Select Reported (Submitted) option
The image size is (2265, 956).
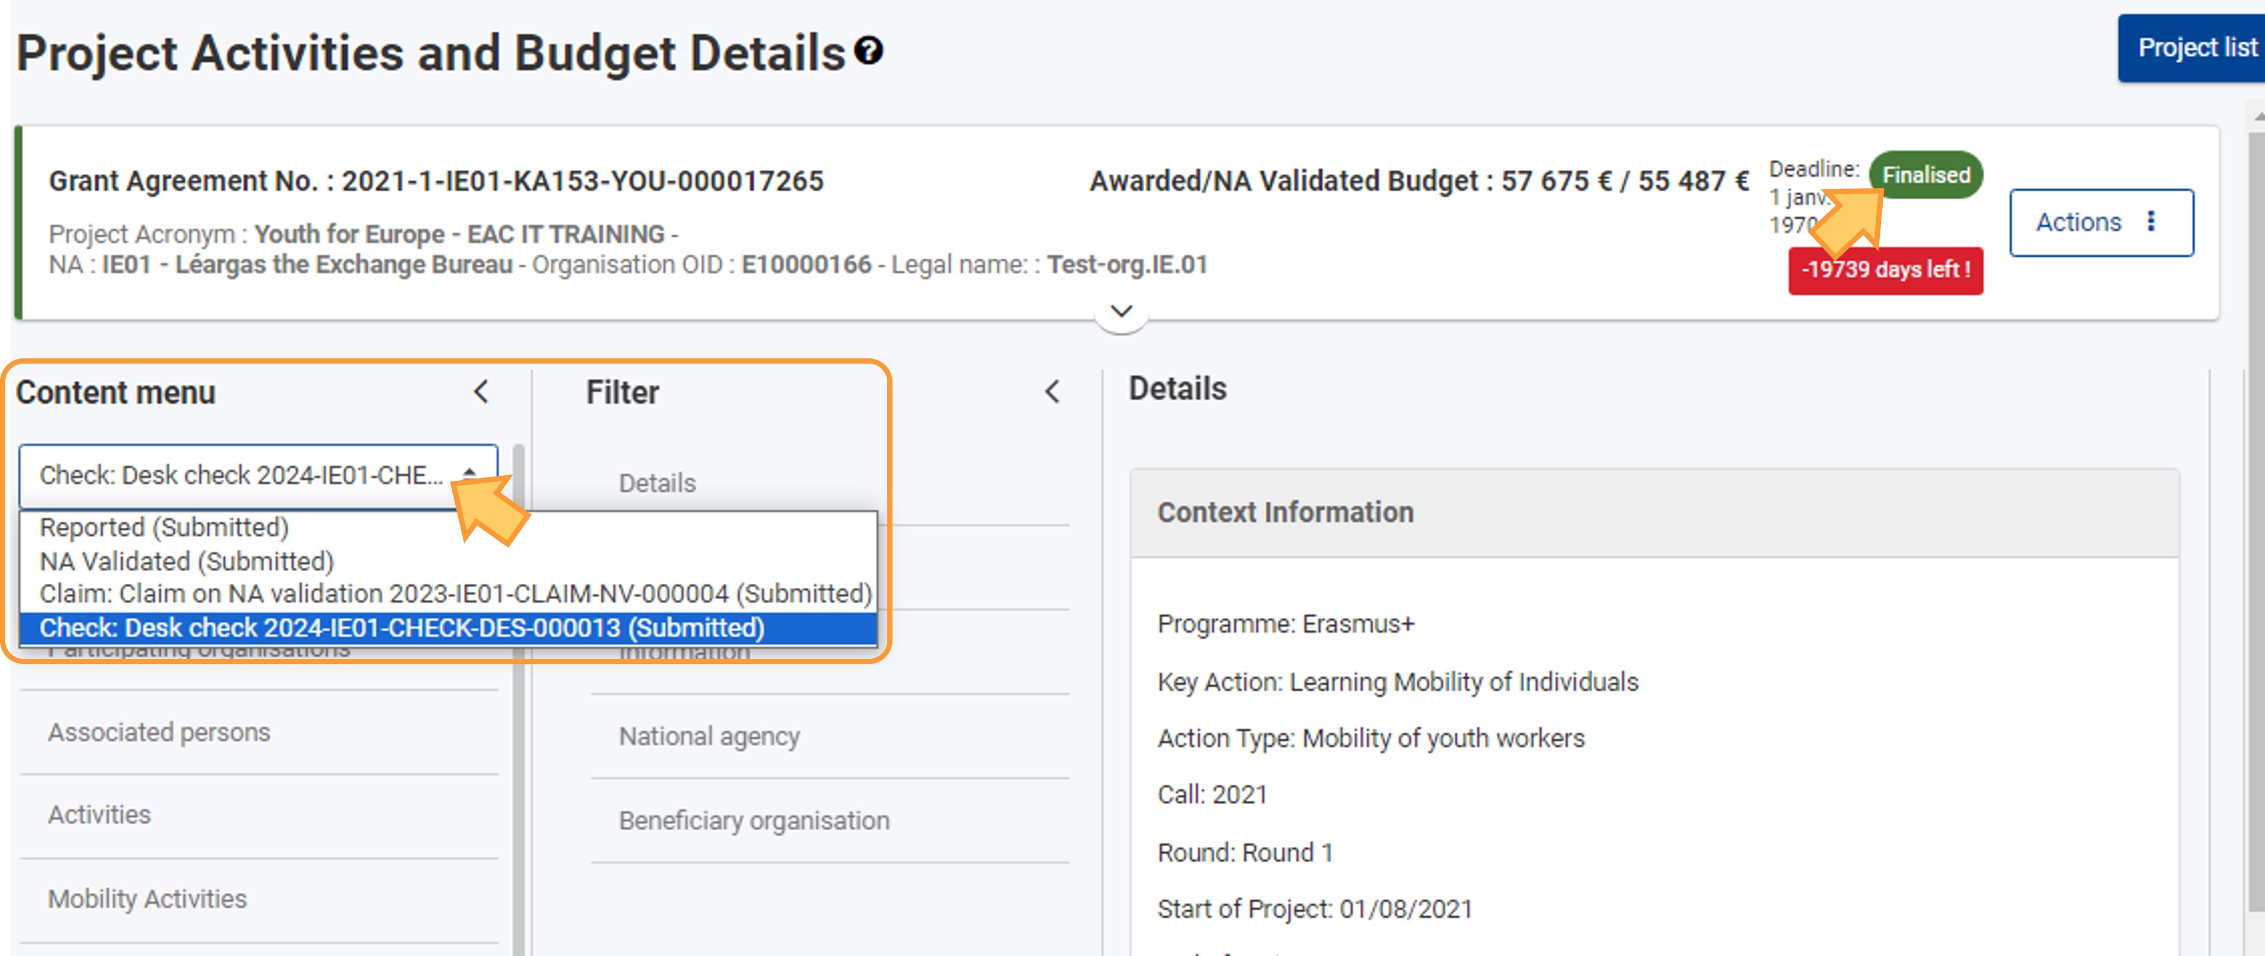tap(164, 527)
